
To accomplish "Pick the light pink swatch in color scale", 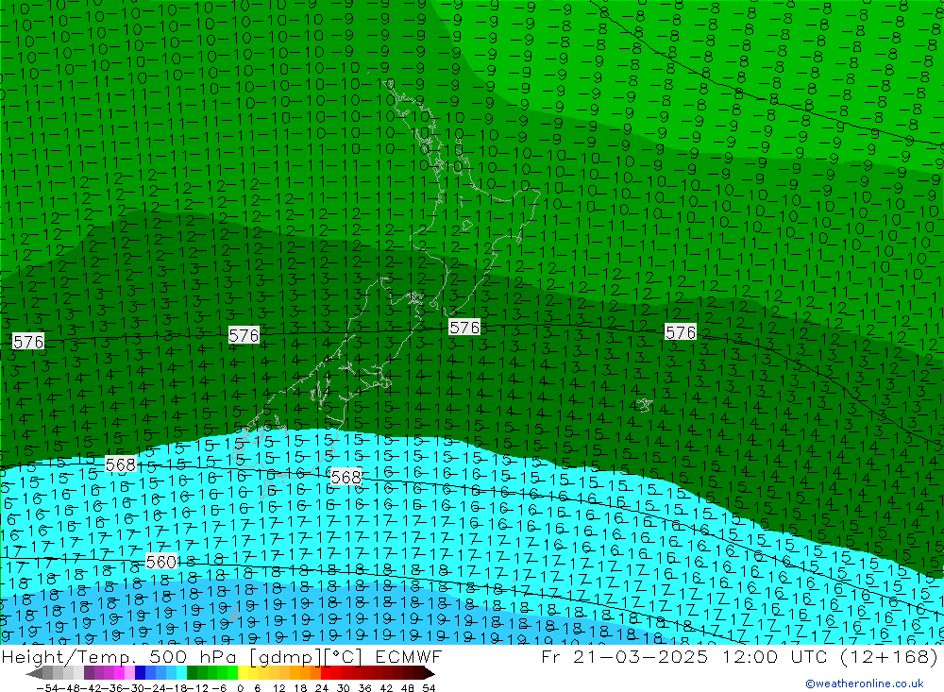I will (x=129, y=674).
